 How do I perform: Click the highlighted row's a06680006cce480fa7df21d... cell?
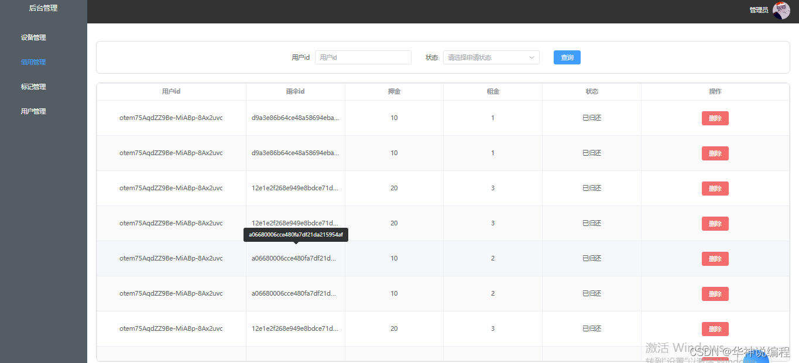pyautogui.click(x=295, y=258)
